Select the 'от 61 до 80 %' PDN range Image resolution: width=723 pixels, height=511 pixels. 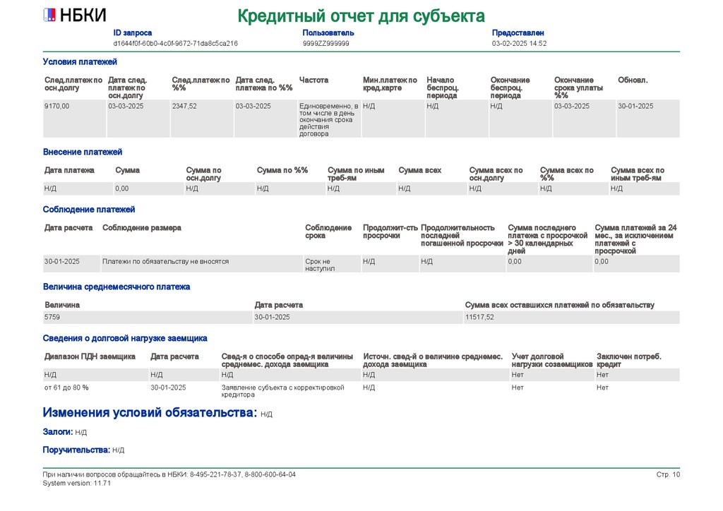(66, 387)
